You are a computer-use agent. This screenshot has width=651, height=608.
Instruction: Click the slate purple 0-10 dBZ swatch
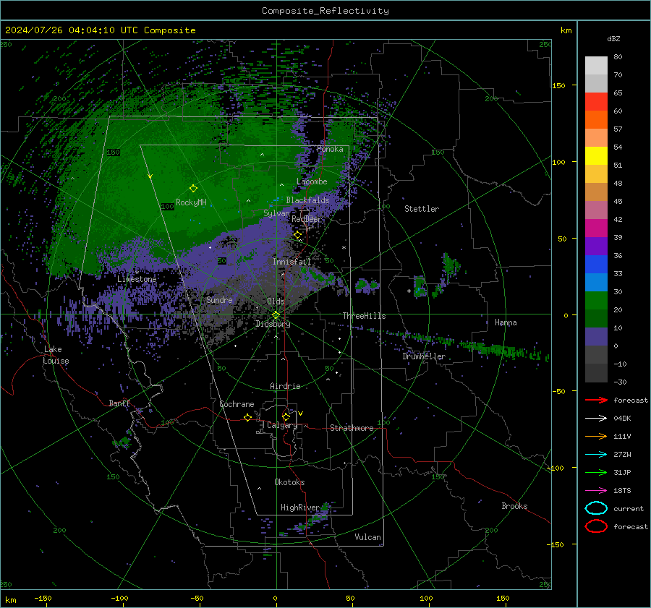click(596, 337)
